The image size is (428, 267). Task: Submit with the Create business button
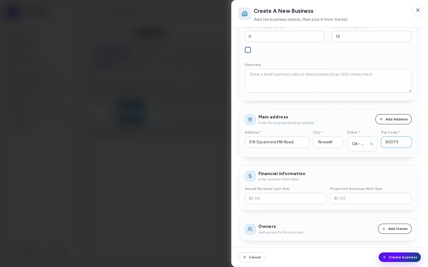pos(400,257)
